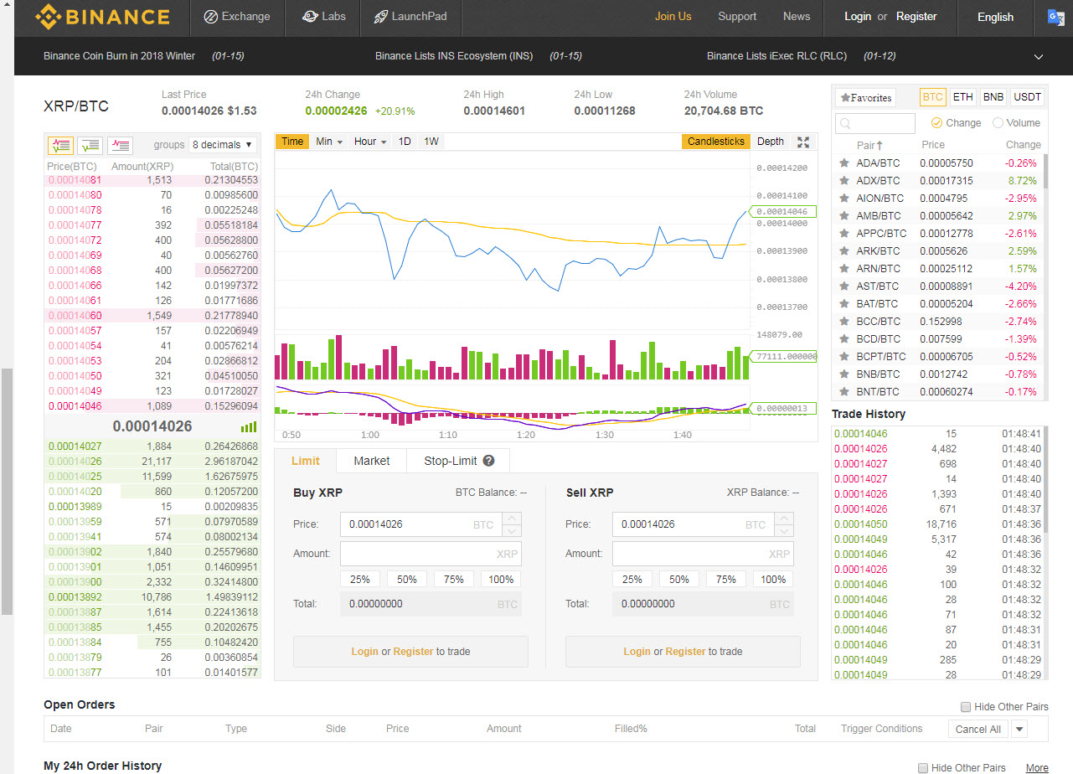The image size is (1073, 774).
Task: Open the Cancel All dropdown arrow
Action: click(1019, 729)
